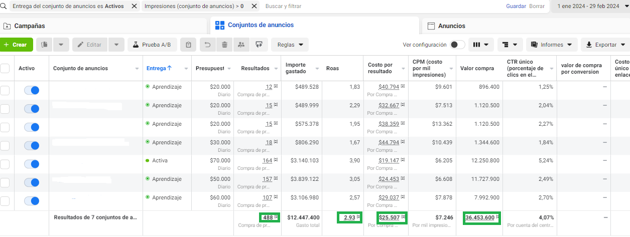
Task: Toggle off the ad set with $3.106.980 spent
Action: [x=31, y=201]
